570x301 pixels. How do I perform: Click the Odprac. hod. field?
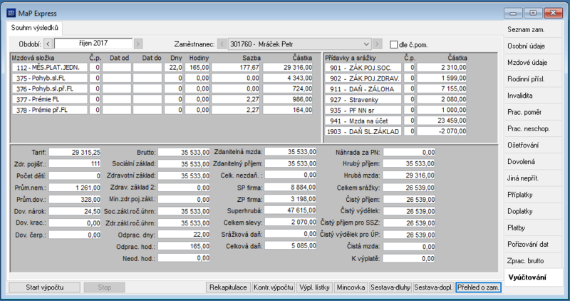click(x=184, y=246)
